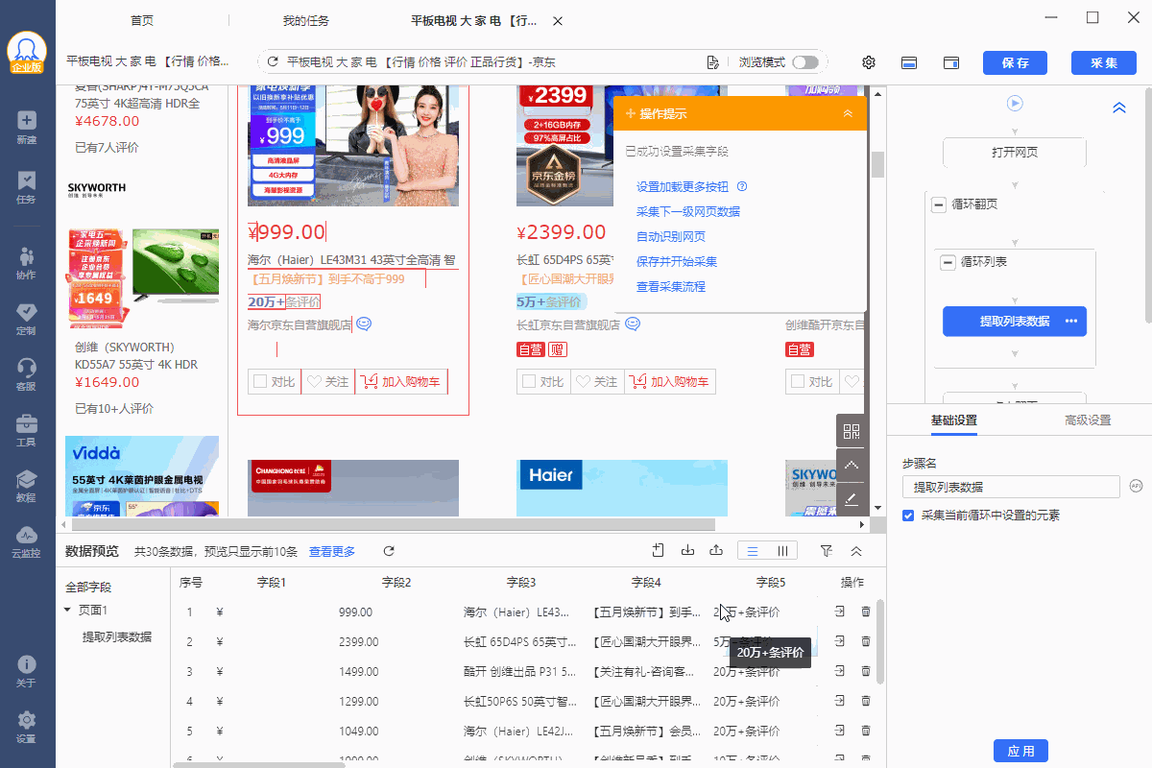Select 提取列表数据 in the fields tree
The height and width of the screenshot is (768, 1152).
click(x=116, y=636)
